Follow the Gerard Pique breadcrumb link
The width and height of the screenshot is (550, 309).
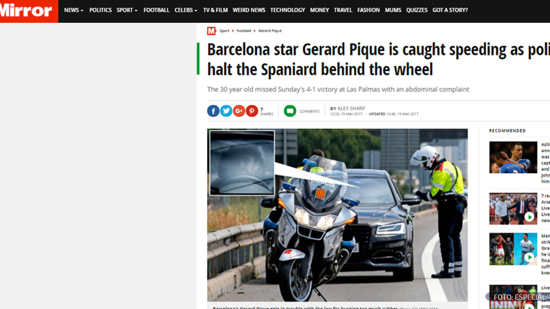(x=270, y=31)
